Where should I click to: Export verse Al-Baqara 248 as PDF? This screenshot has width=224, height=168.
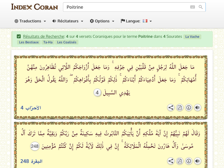click(180, 161)
